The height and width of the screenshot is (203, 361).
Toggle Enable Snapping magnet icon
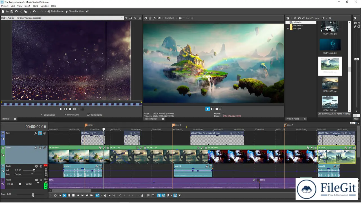click(x=159, y=195)
